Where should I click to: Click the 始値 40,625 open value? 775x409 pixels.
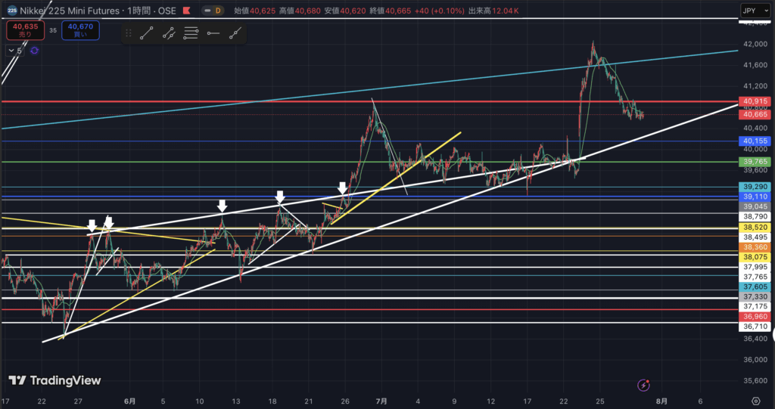click(x=254, y=11)
